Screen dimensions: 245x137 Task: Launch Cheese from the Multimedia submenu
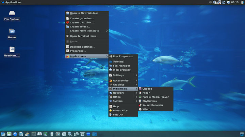(147, 89)
